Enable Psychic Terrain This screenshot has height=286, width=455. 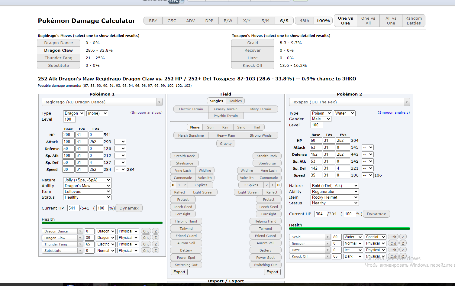click(x=226, y=116)
